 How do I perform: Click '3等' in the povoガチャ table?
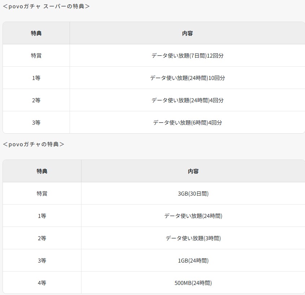tap(42, 261)
